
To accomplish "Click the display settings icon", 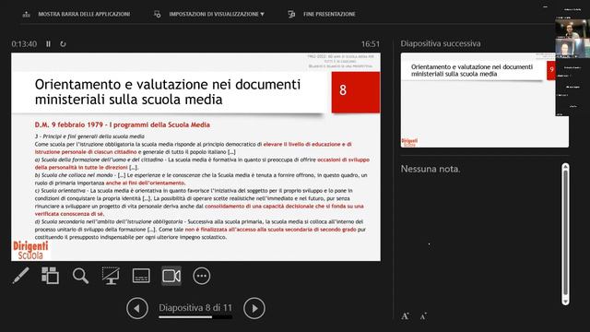I will [x=158, y=14].
